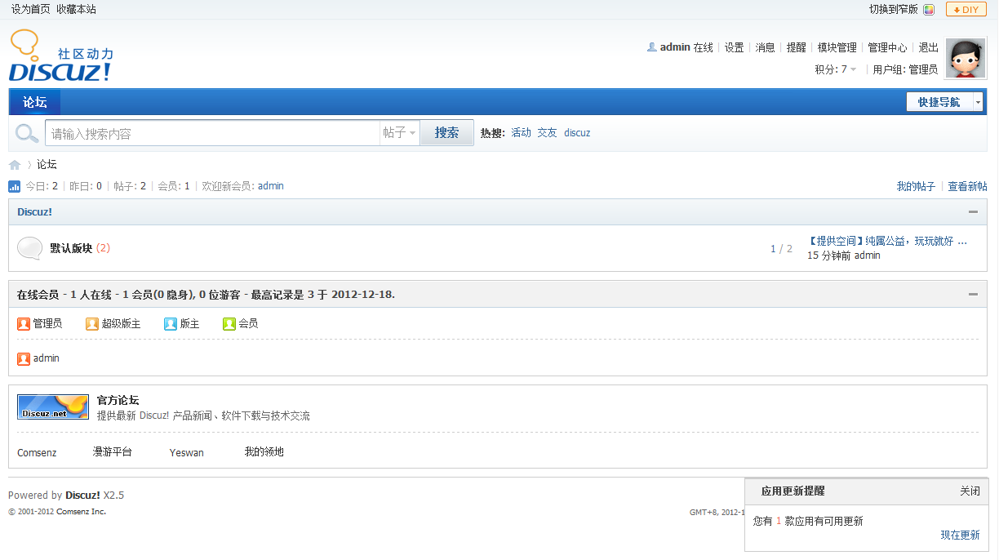Open the 帖子 search type dropdown

(x=399, y=132)
